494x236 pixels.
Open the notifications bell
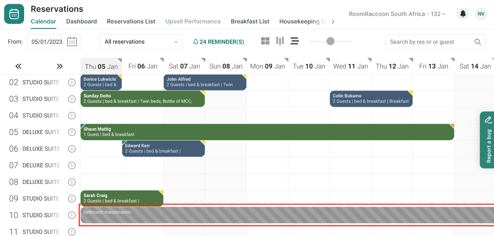pyautogui.click(x=463, y=14)
